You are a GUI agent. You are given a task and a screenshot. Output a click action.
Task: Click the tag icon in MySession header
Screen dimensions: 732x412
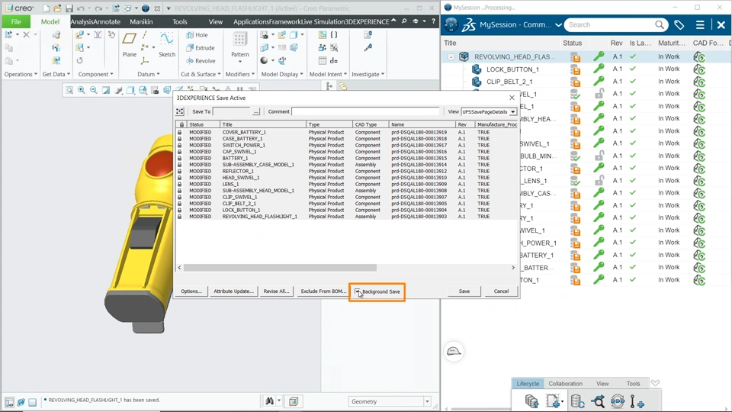pos(679,24)
